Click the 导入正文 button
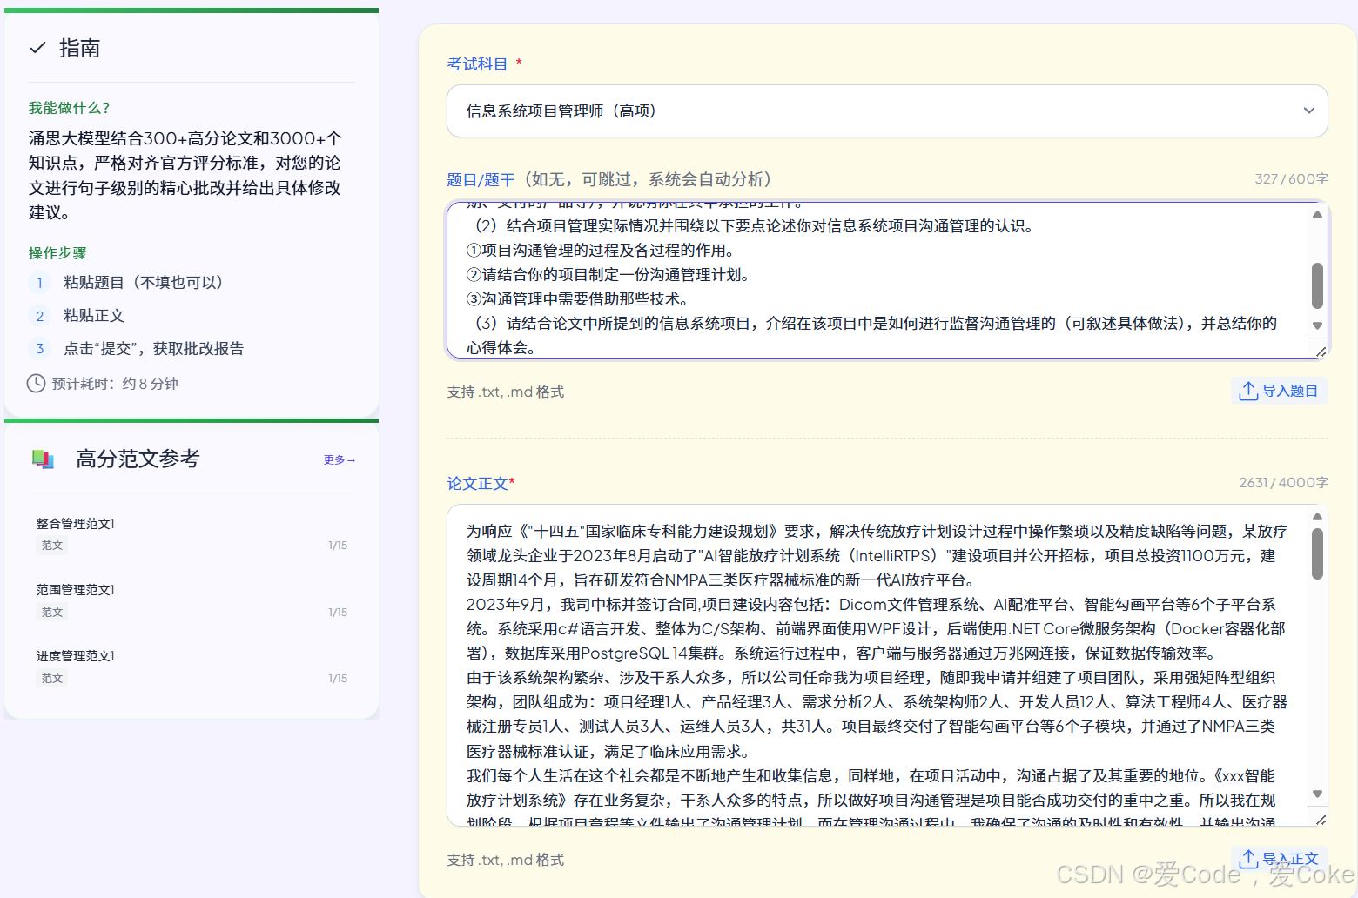 pyautogui.click(x=1279, y=859)
